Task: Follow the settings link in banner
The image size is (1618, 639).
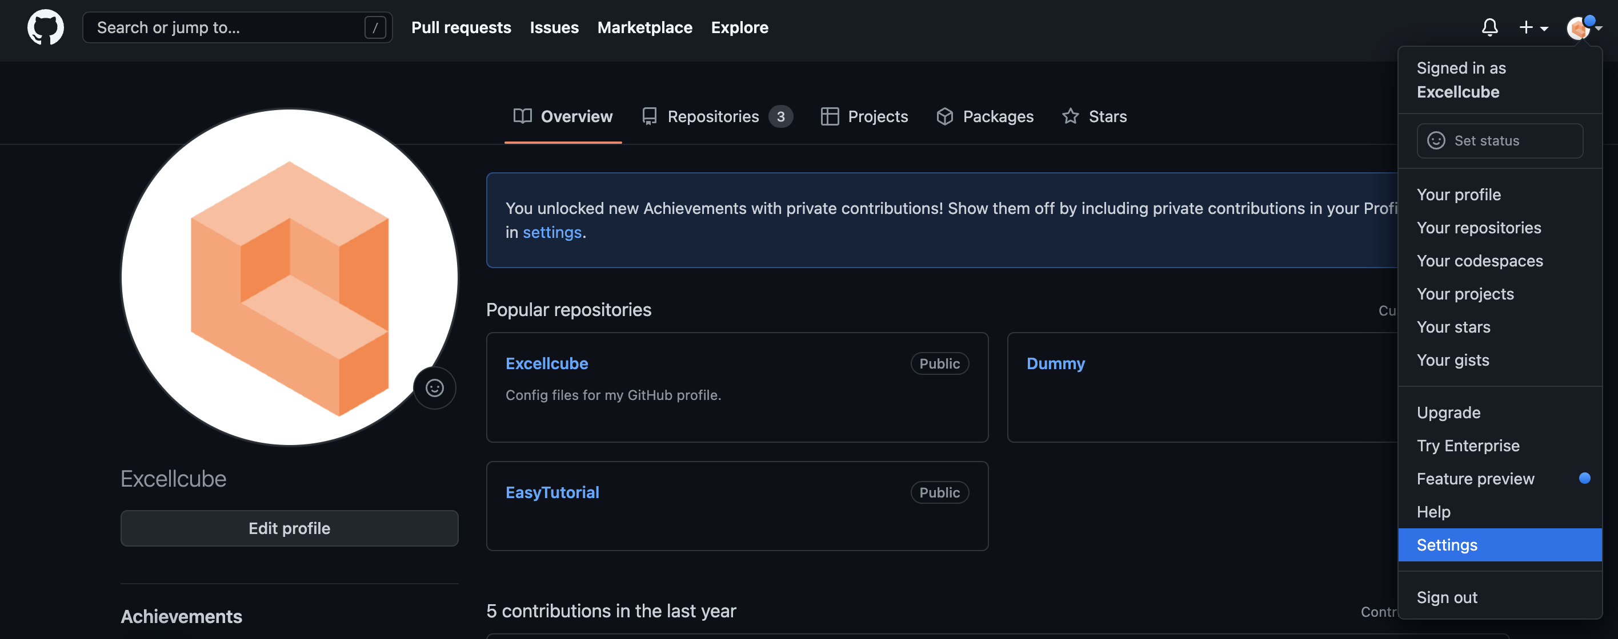Action: coord(551,233)
